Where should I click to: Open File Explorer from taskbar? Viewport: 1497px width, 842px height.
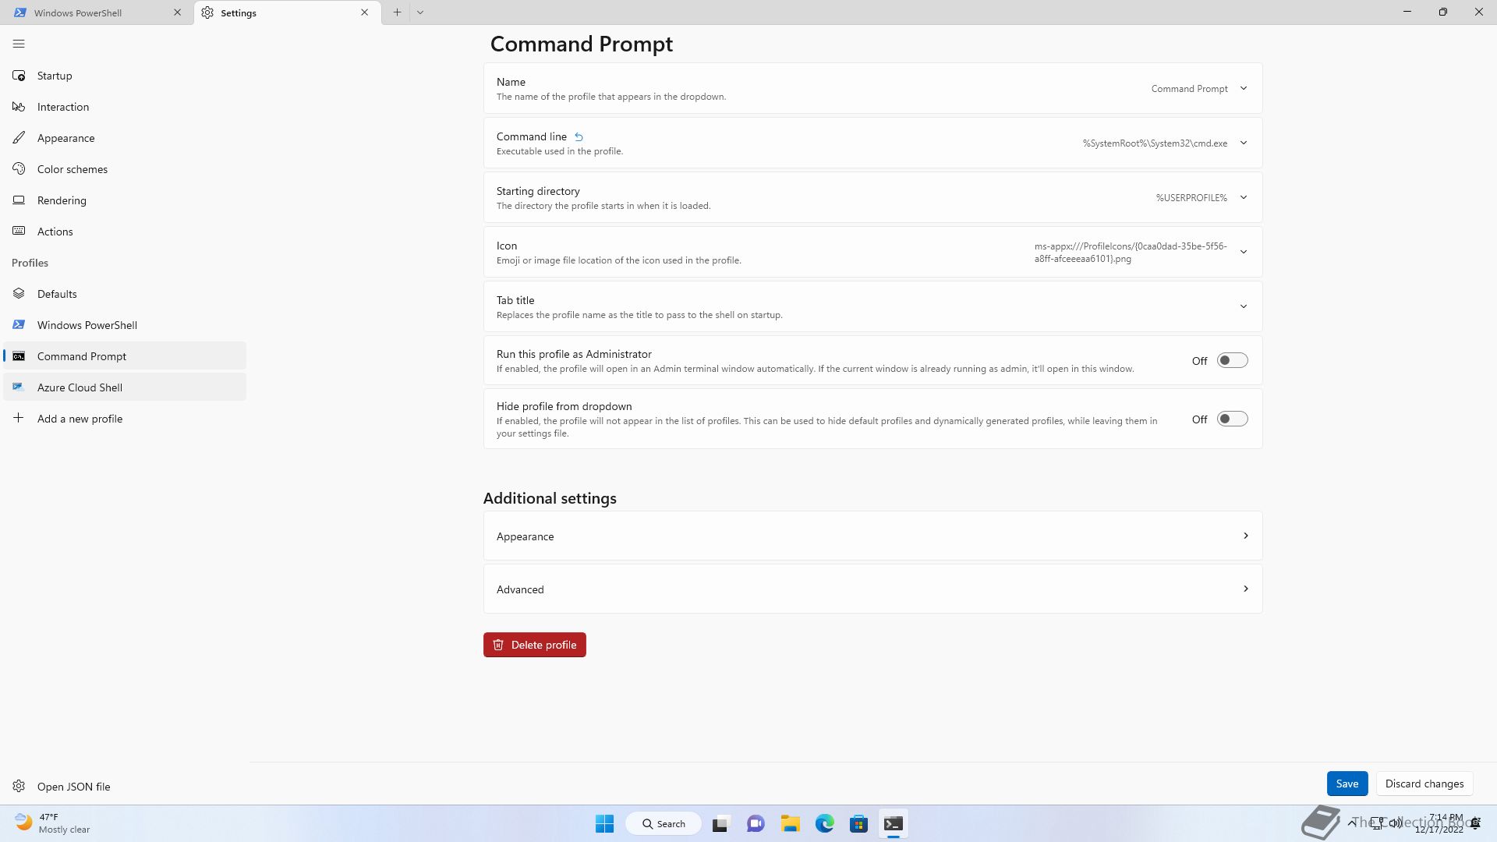(790, 824)
